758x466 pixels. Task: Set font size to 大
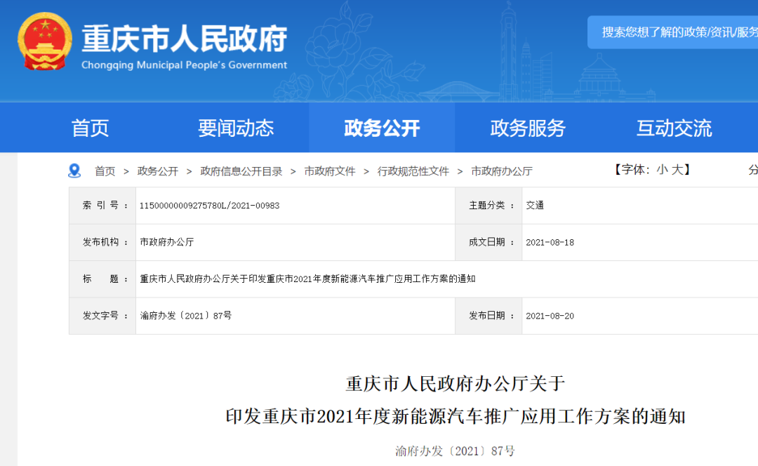(x=677, y=170)
